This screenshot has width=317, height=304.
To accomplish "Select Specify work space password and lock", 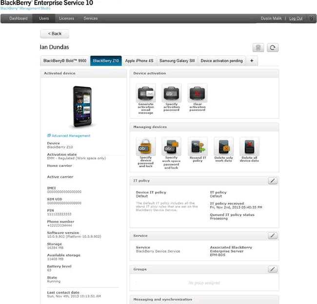I will [x=172, y=147].
